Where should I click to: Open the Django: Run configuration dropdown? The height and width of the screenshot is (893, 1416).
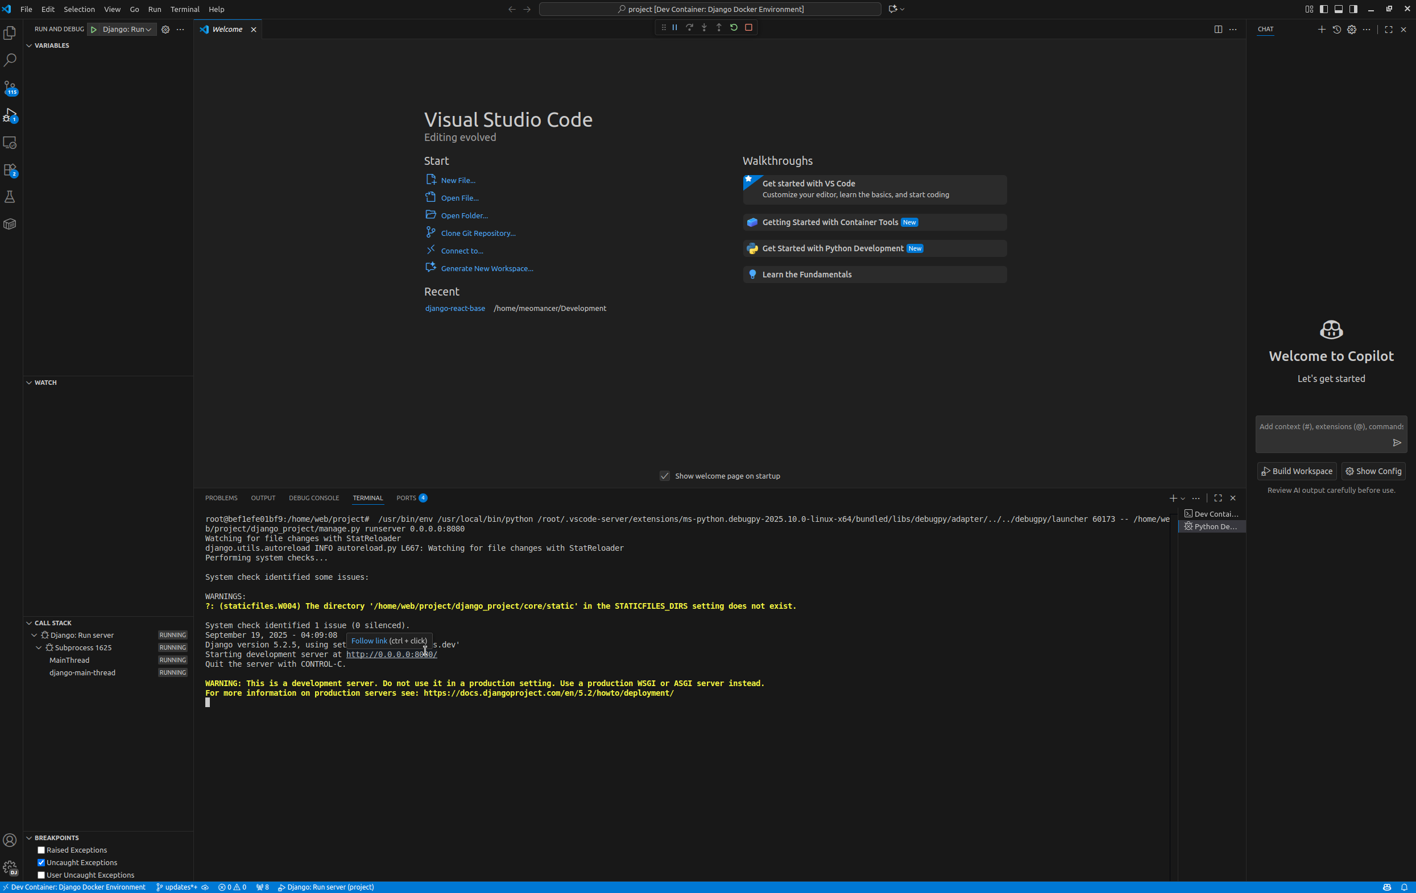[x=126, y=30]
